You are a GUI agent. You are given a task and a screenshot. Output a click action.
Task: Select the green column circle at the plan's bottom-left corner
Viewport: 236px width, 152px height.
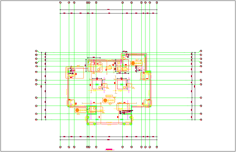pyautogui.click(x=88, y=124)
